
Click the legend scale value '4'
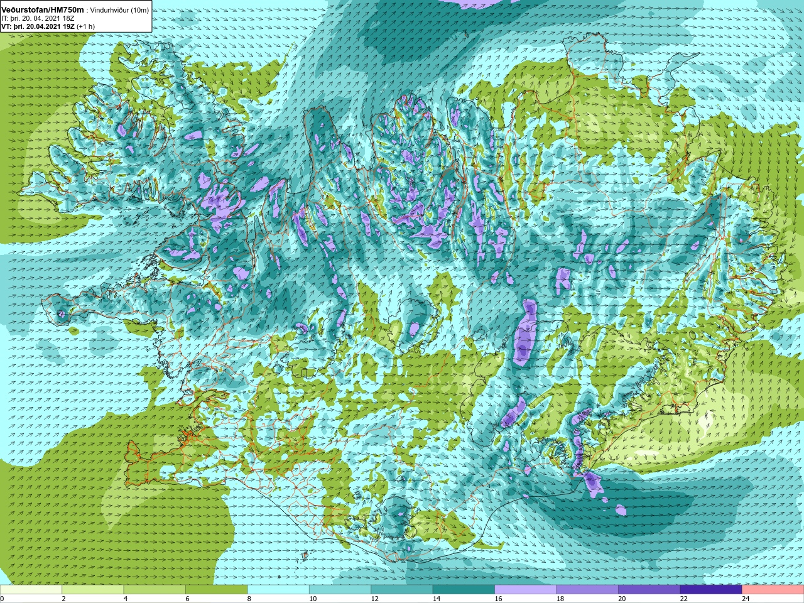point(126,599)
